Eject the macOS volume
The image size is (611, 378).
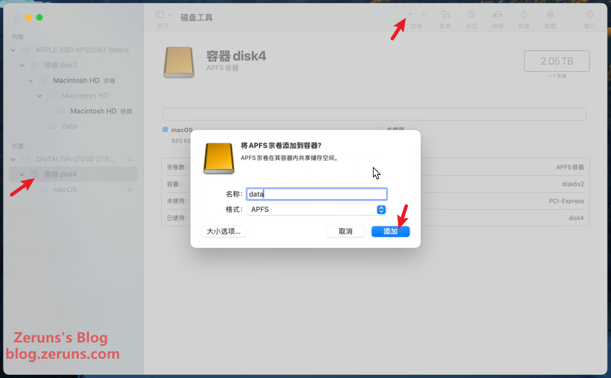click(x=130, y=190)
